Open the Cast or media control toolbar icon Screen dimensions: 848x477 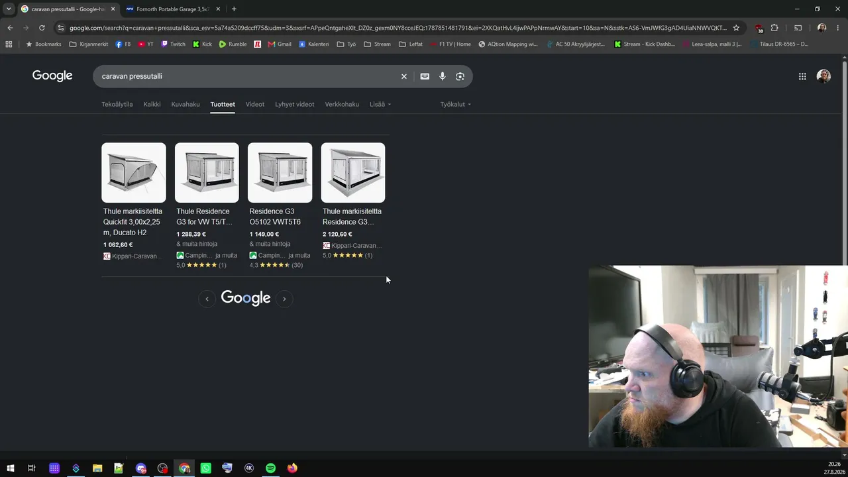coord(798,28)
